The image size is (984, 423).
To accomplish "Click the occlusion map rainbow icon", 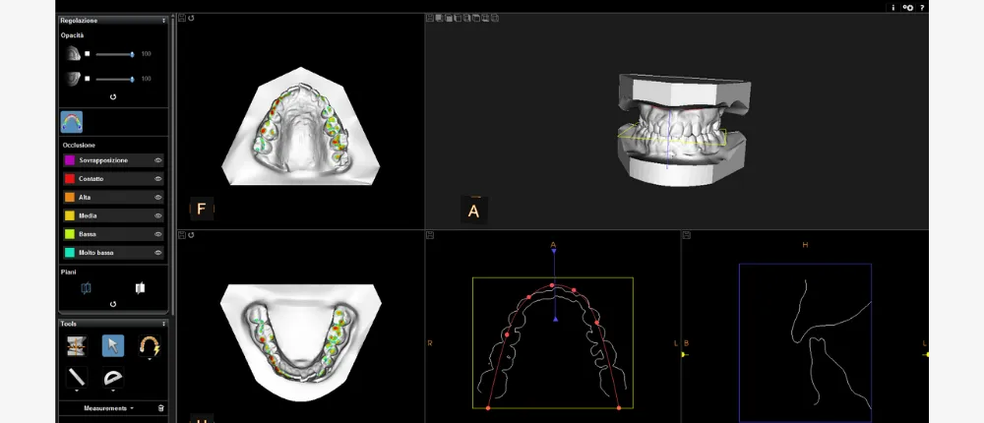I will click(x=72, y=122).
